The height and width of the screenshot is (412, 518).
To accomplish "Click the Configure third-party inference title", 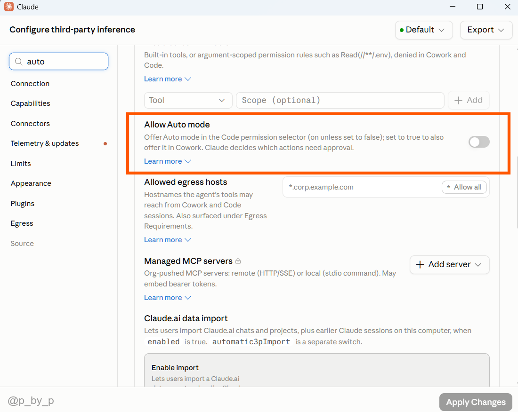I will (72, 30).
